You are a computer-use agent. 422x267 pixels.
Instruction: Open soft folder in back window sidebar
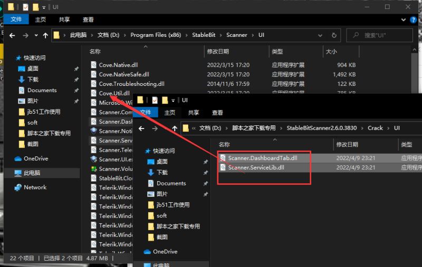pos(32,123)
